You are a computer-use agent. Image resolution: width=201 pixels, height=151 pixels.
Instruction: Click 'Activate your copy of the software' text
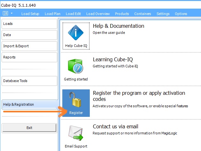[140, 106]
